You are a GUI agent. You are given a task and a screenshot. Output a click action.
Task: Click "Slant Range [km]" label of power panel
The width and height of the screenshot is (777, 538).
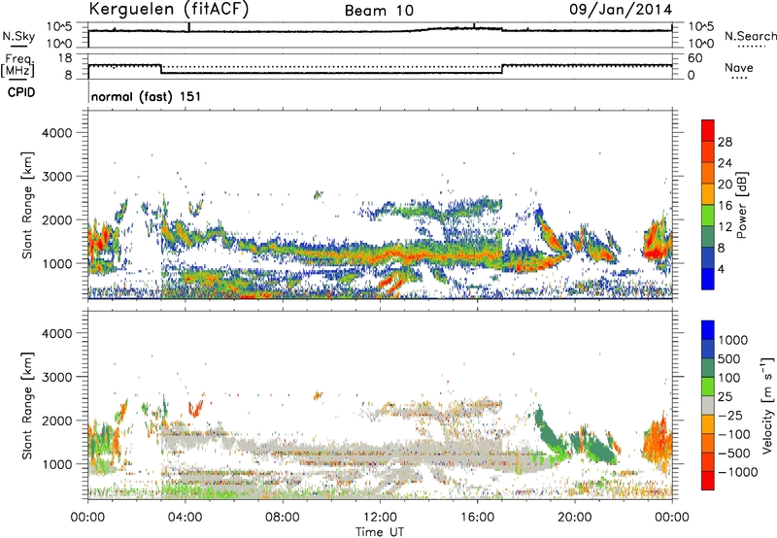[27, 205]
